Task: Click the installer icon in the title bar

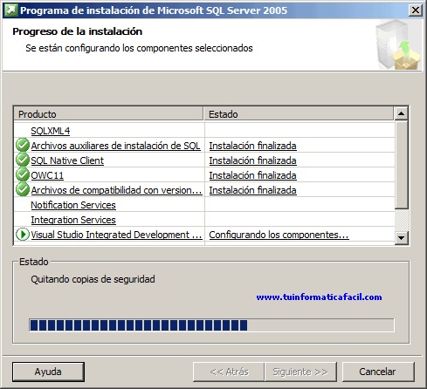Action: [10, 10]
